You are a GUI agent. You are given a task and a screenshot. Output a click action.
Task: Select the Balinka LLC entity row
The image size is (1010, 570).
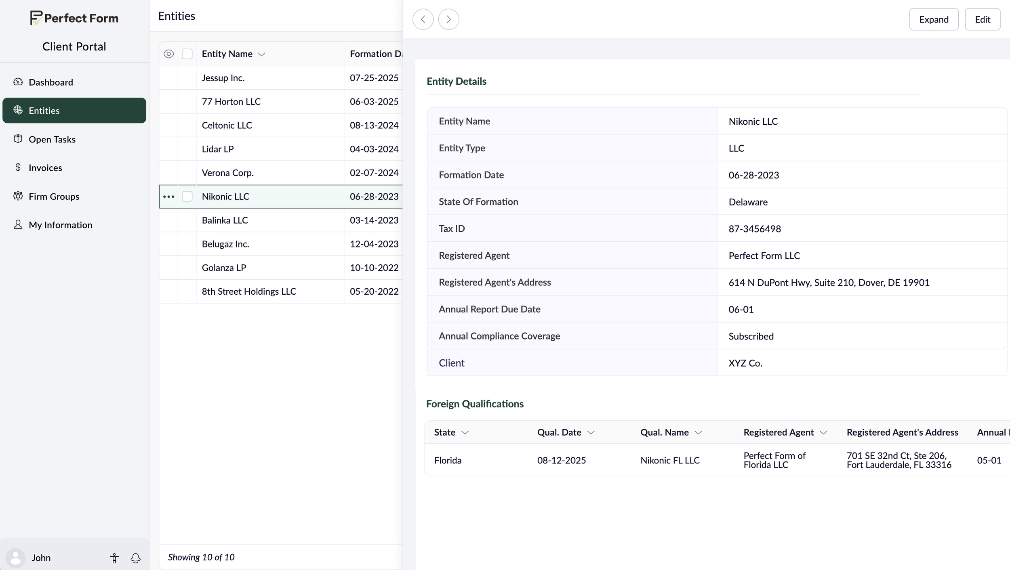(x=281, y=220)
